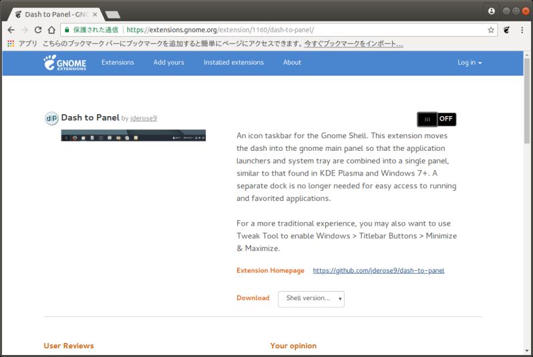533x357 pixels.
Task: Open the dash-to-panel GitHub homepage link
Action: point(378,270)
